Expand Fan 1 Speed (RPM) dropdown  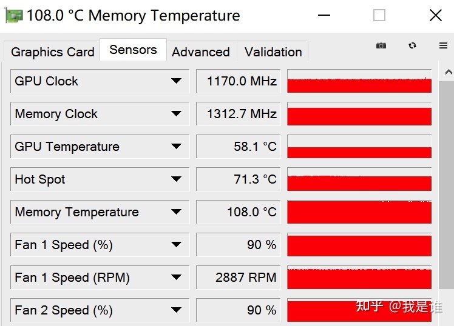pos(176,278)
